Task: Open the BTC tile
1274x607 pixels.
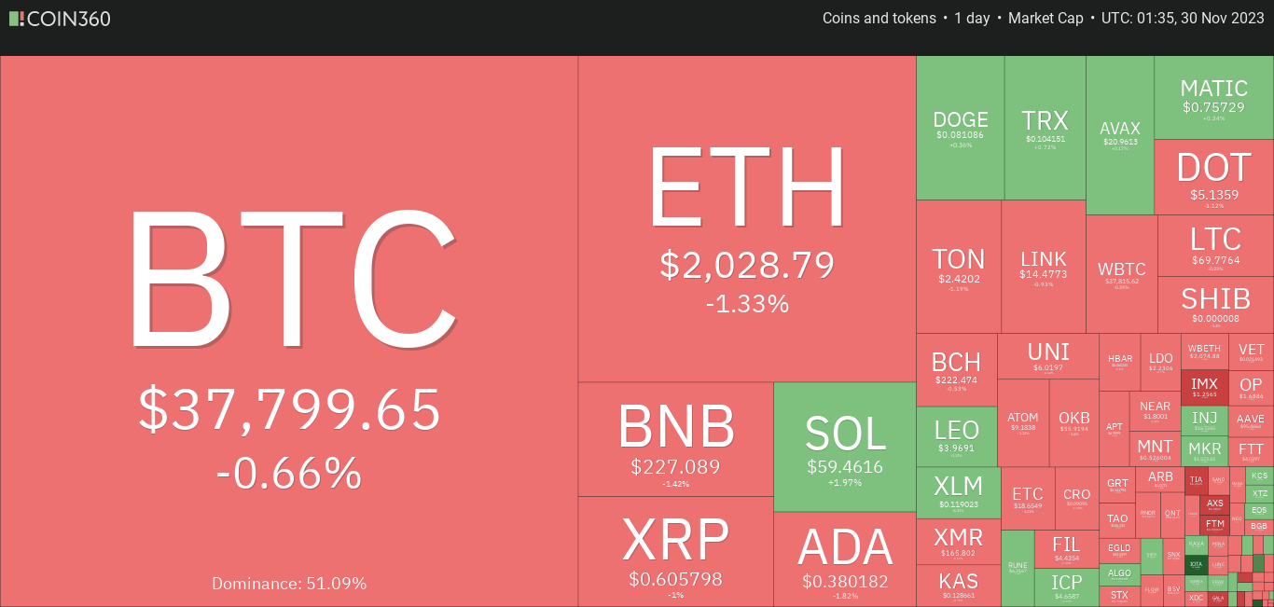Action: click(289, 331)
